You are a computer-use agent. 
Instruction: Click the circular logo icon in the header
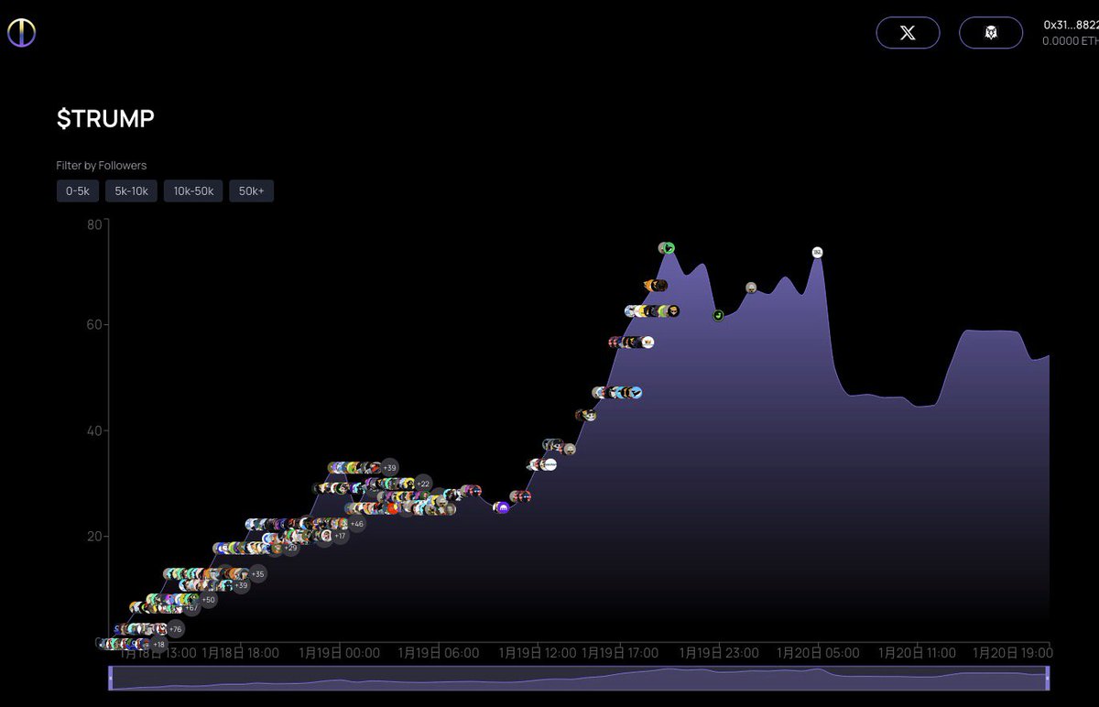[x=21, y=32]
